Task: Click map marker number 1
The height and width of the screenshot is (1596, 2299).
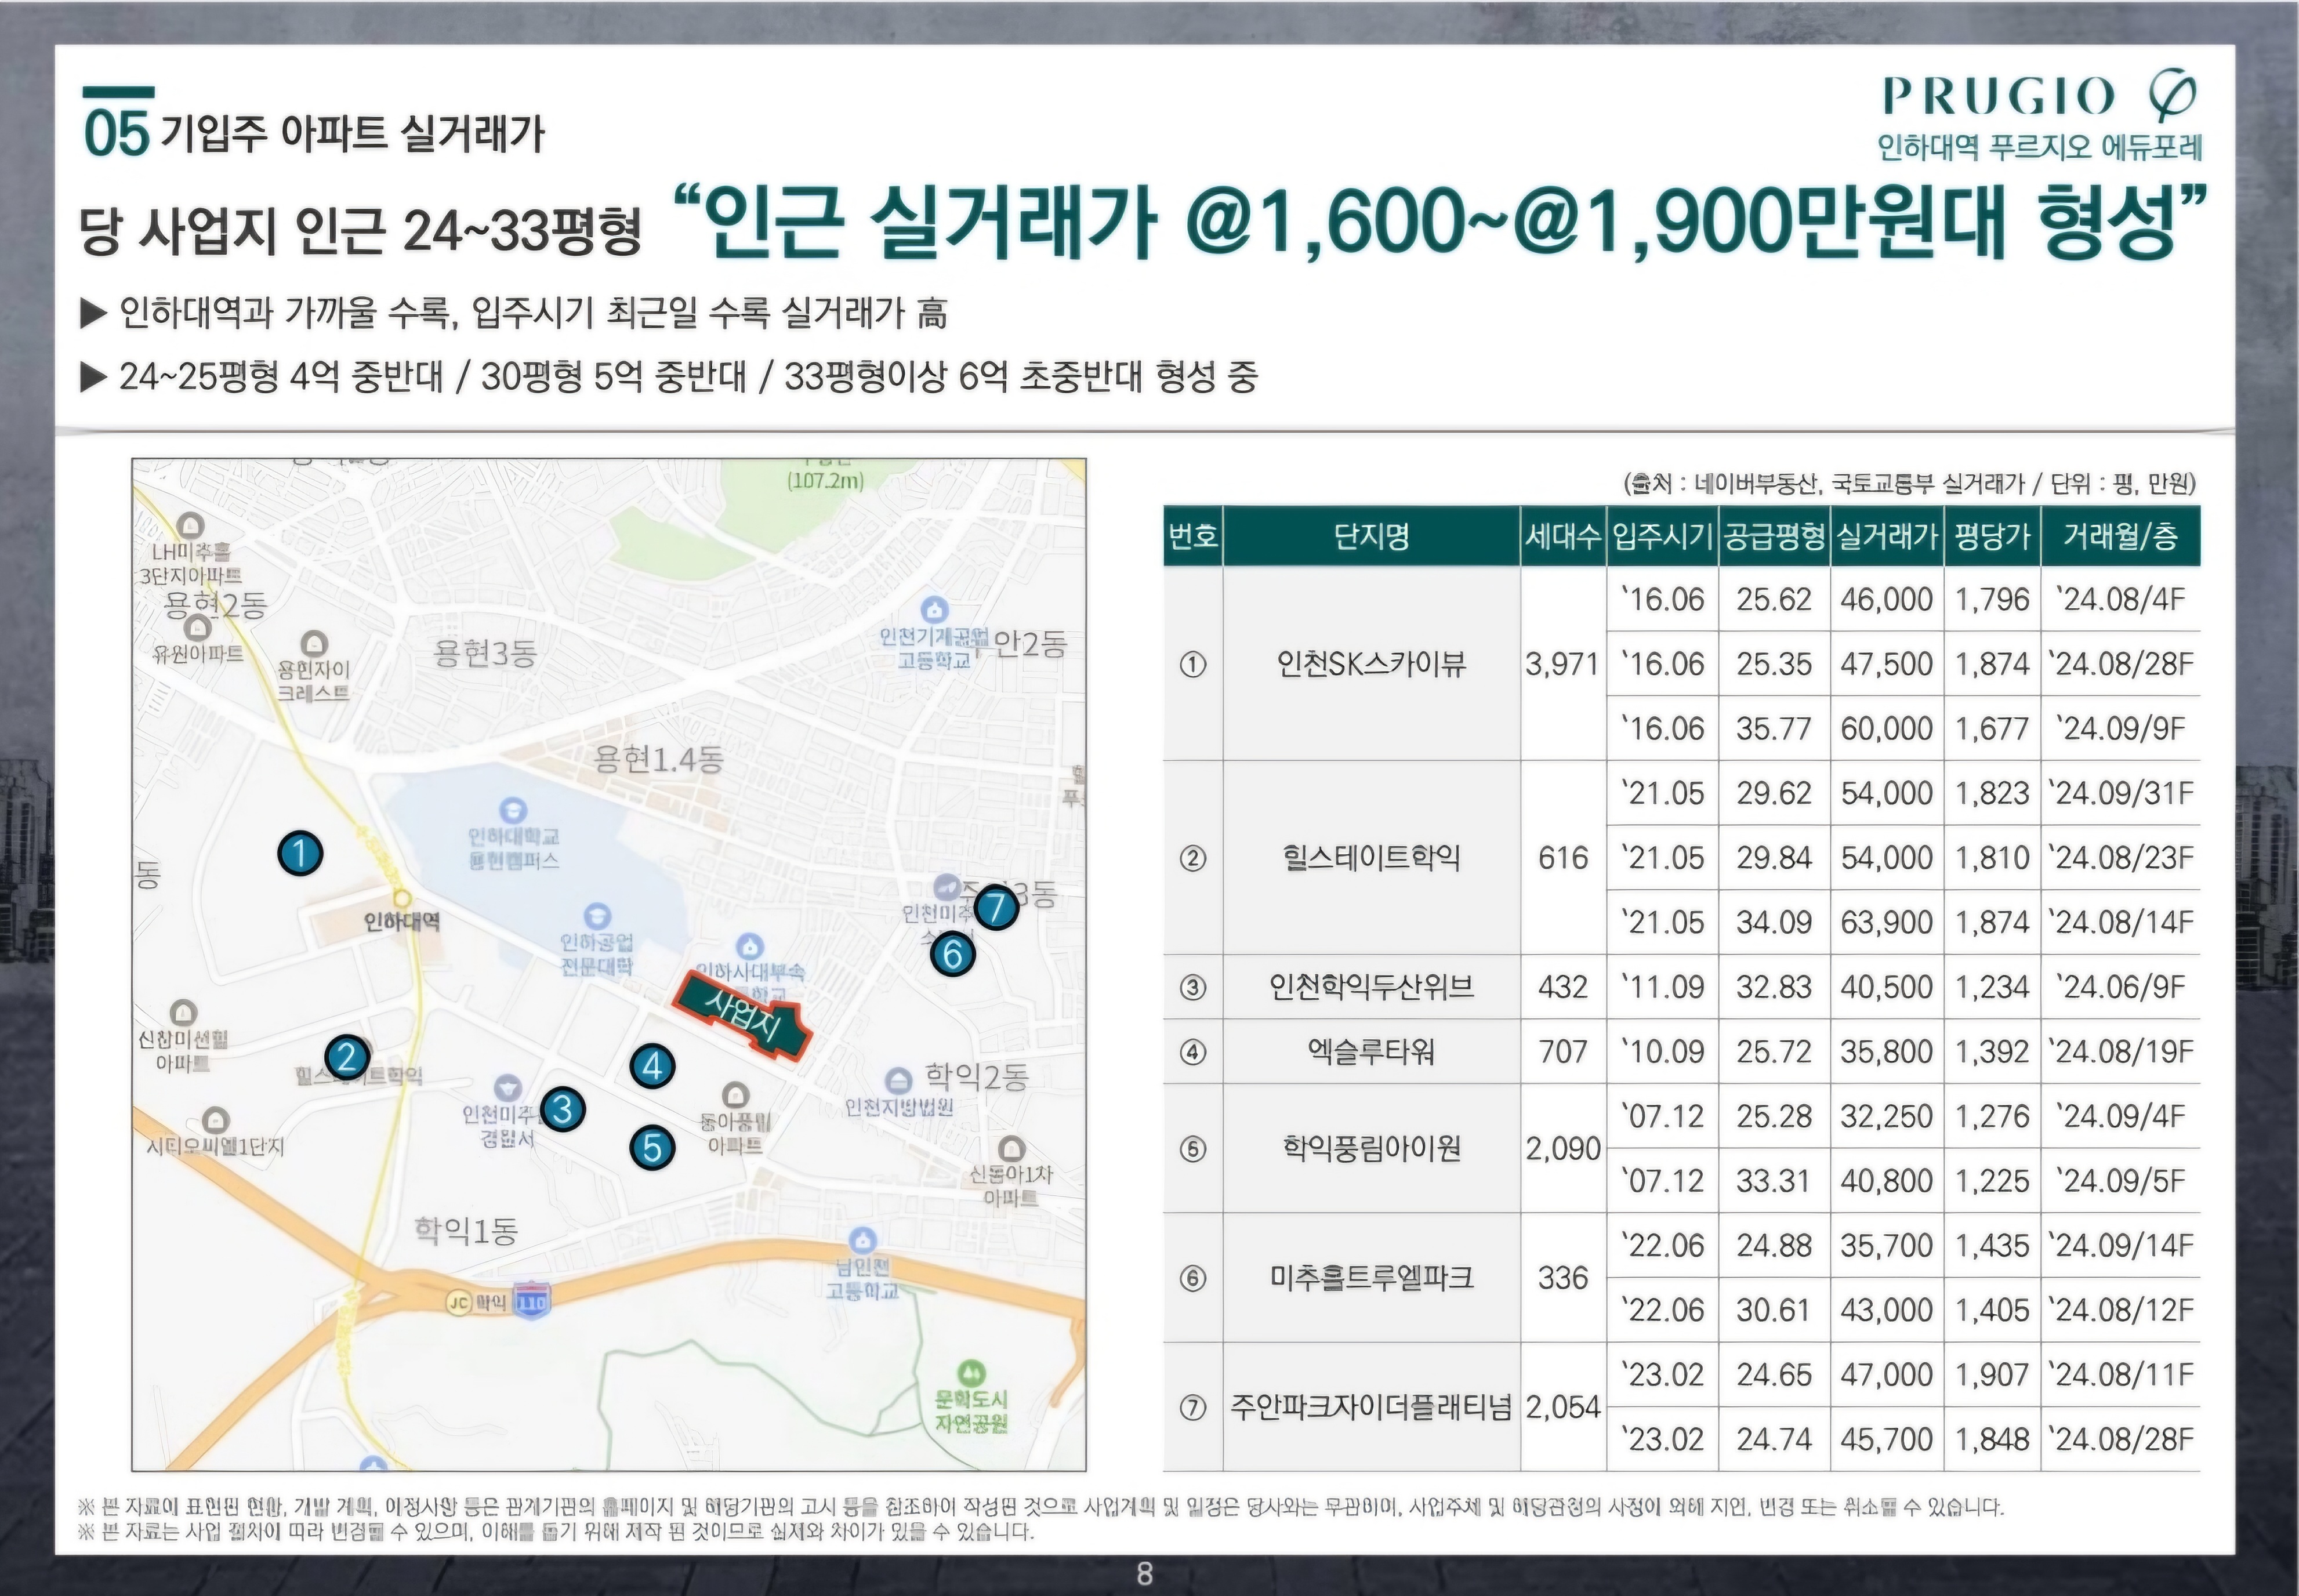Action: click(300, 854)
